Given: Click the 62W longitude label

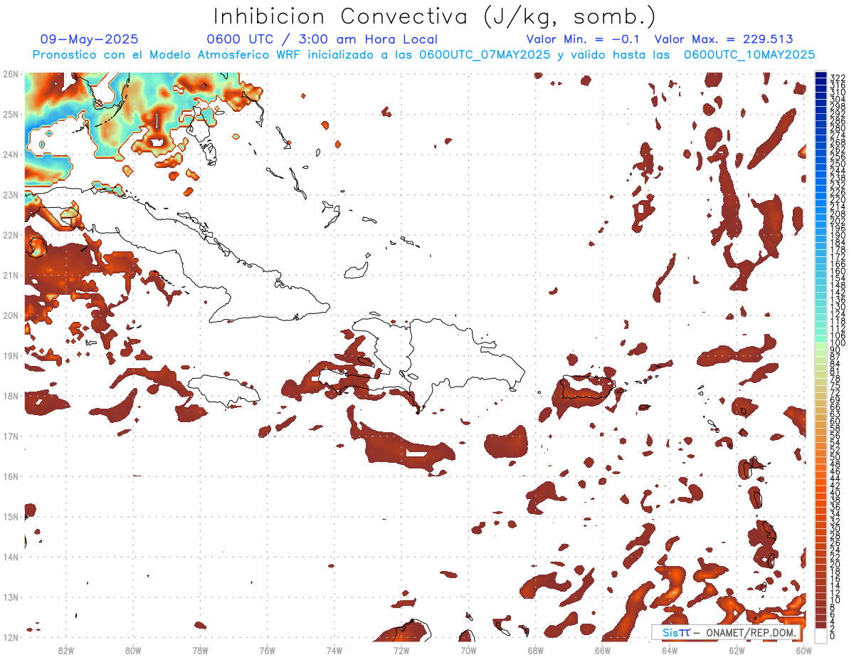Looking at the screenshot, I should click(737, 650).
